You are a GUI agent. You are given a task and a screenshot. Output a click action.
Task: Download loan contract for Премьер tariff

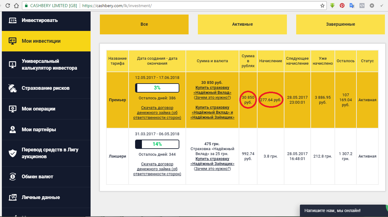click(x=157, y=112)
